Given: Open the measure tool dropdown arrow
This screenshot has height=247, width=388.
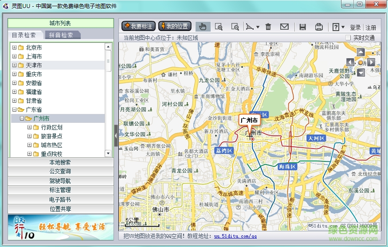Looking at the screenshot, I should [257, 27].
